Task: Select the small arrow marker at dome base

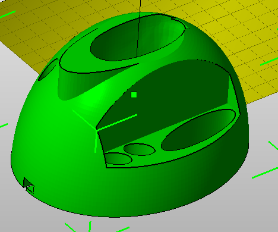Action: [29, 186]
